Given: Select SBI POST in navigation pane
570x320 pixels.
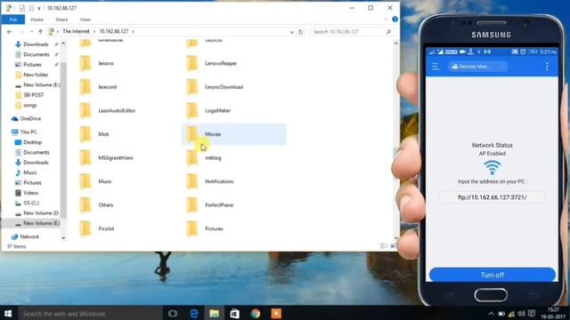Looking at the screenshot, I should pos(34,95).
